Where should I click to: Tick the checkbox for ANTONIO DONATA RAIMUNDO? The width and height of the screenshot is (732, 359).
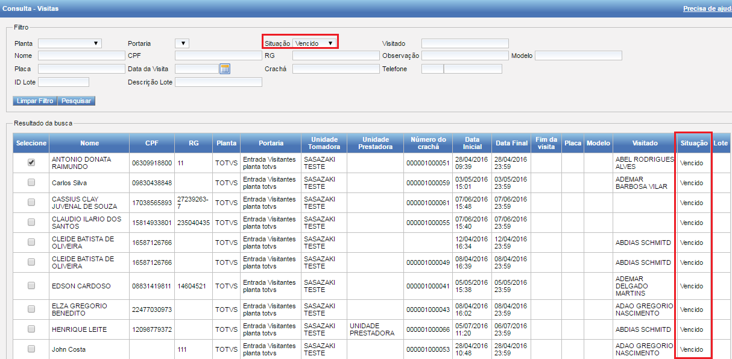[x=31, y=162]
